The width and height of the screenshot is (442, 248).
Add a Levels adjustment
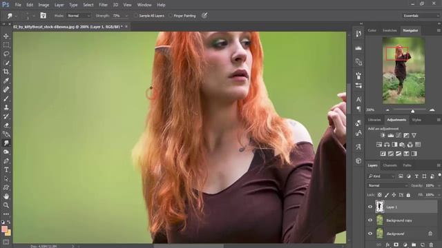[x=390, y=136]
